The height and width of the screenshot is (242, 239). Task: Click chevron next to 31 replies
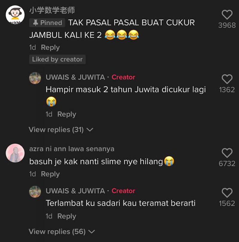coord(90,130)
